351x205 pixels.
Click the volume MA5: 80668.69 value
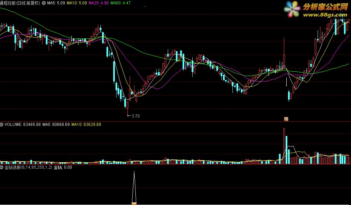(56, 125)
